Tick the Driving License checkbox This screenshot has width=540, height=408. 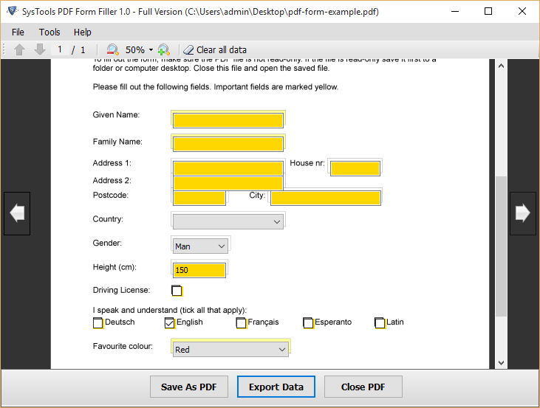click(x=177, y=291)
